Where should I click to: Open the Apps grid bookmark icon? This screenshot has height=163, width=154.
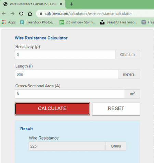[4, 22]
